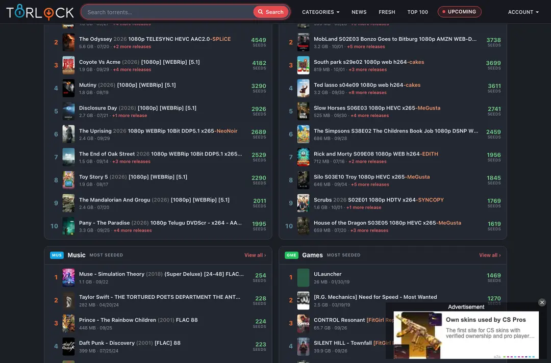The image size is (551, 363).
Task: Click SILENT HILL Townfall cover thumbnail
Action: pyautogui.click(x=303, y=347)
